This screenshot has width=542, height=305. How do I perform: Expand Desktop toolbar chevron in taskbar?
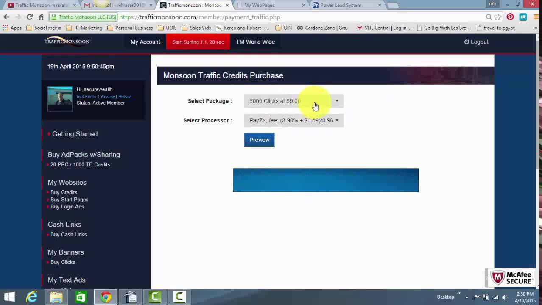(x=458, y=293)
